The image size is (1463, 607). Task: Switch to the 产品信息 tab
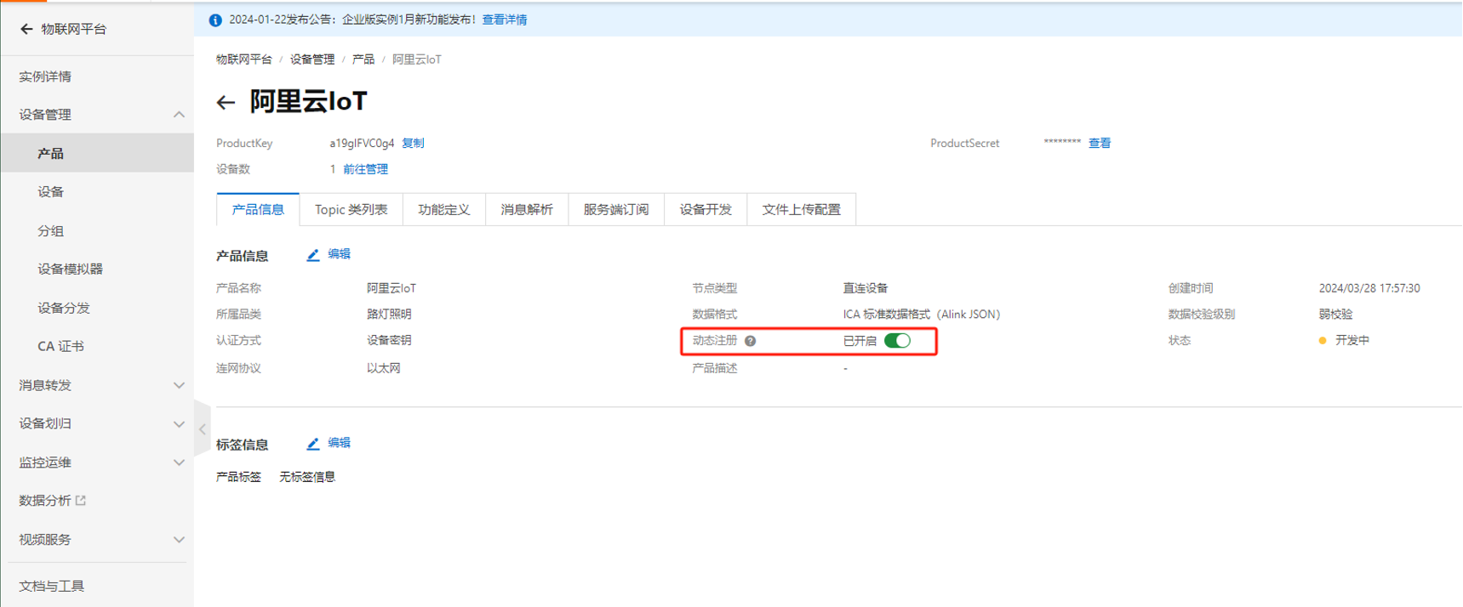(x=258, y=209)
